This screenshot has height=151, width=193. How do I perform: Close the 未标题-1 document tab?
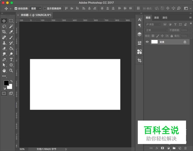tap(18, 15)
